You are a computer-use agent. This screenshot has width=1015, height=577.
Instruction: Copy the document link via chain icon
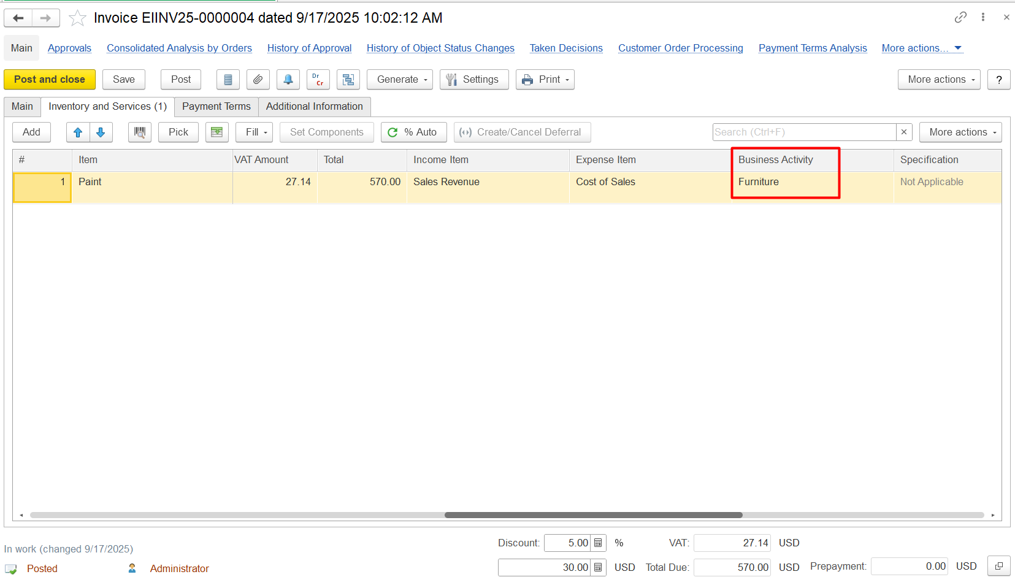click(960, 17)
